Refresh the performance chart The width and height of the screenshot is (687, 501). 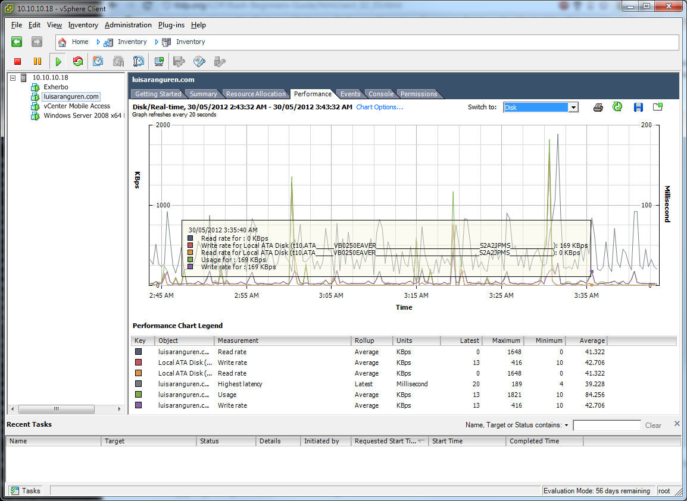[617, 107]
